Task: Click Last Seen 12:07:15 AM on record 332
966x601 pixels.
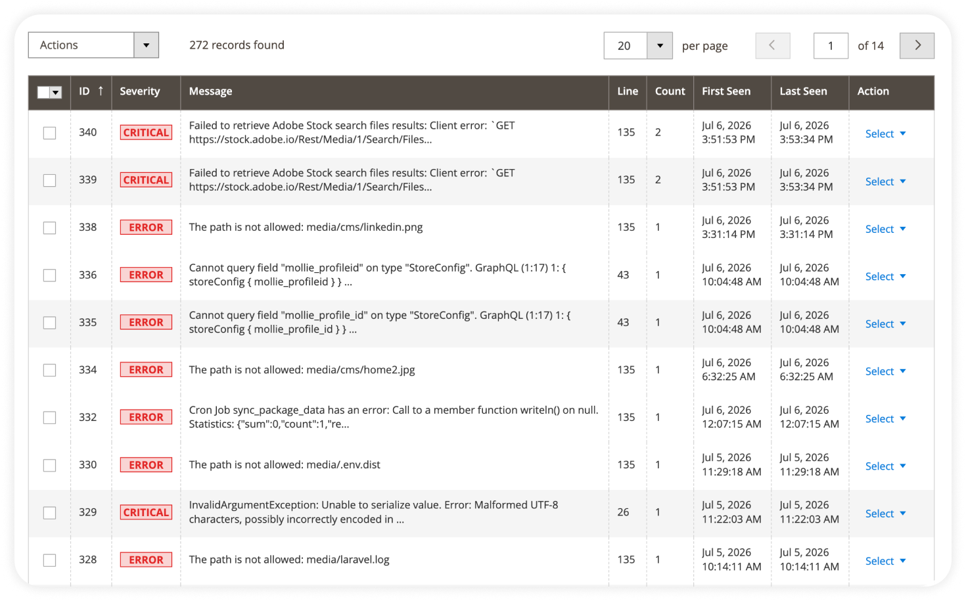Action: pos(809,424)
